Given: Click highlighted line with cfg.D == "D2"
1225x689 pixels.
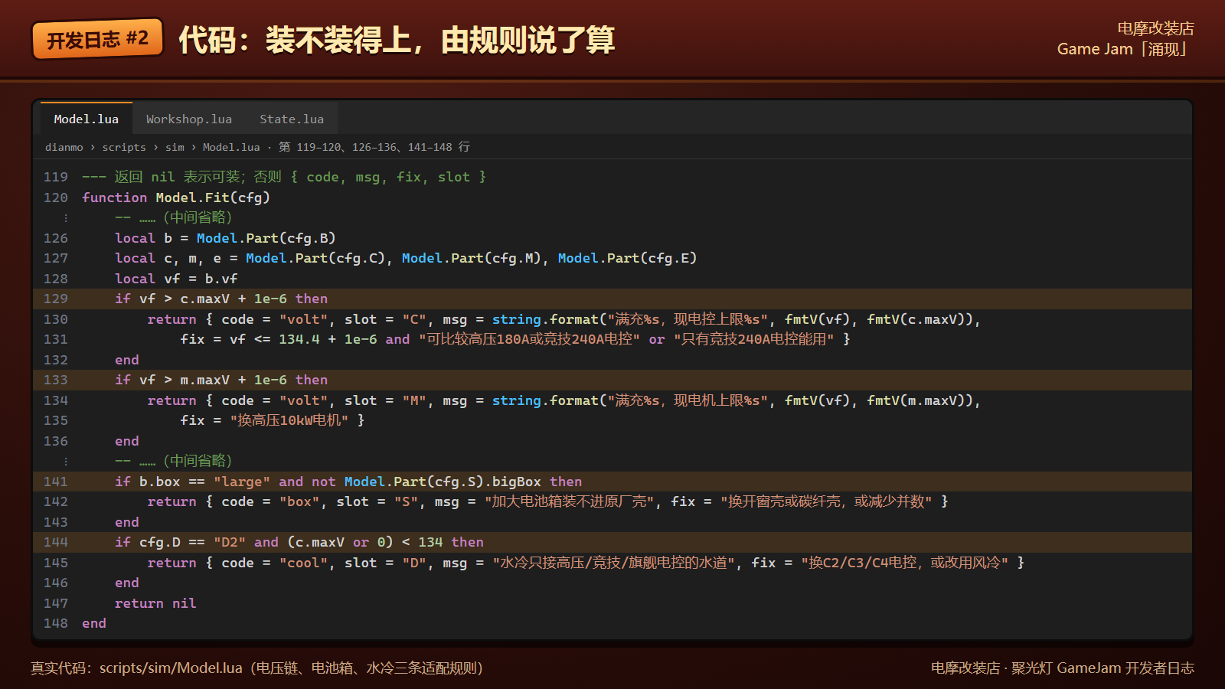Looking at the screenshot, I should pos(612,542).
